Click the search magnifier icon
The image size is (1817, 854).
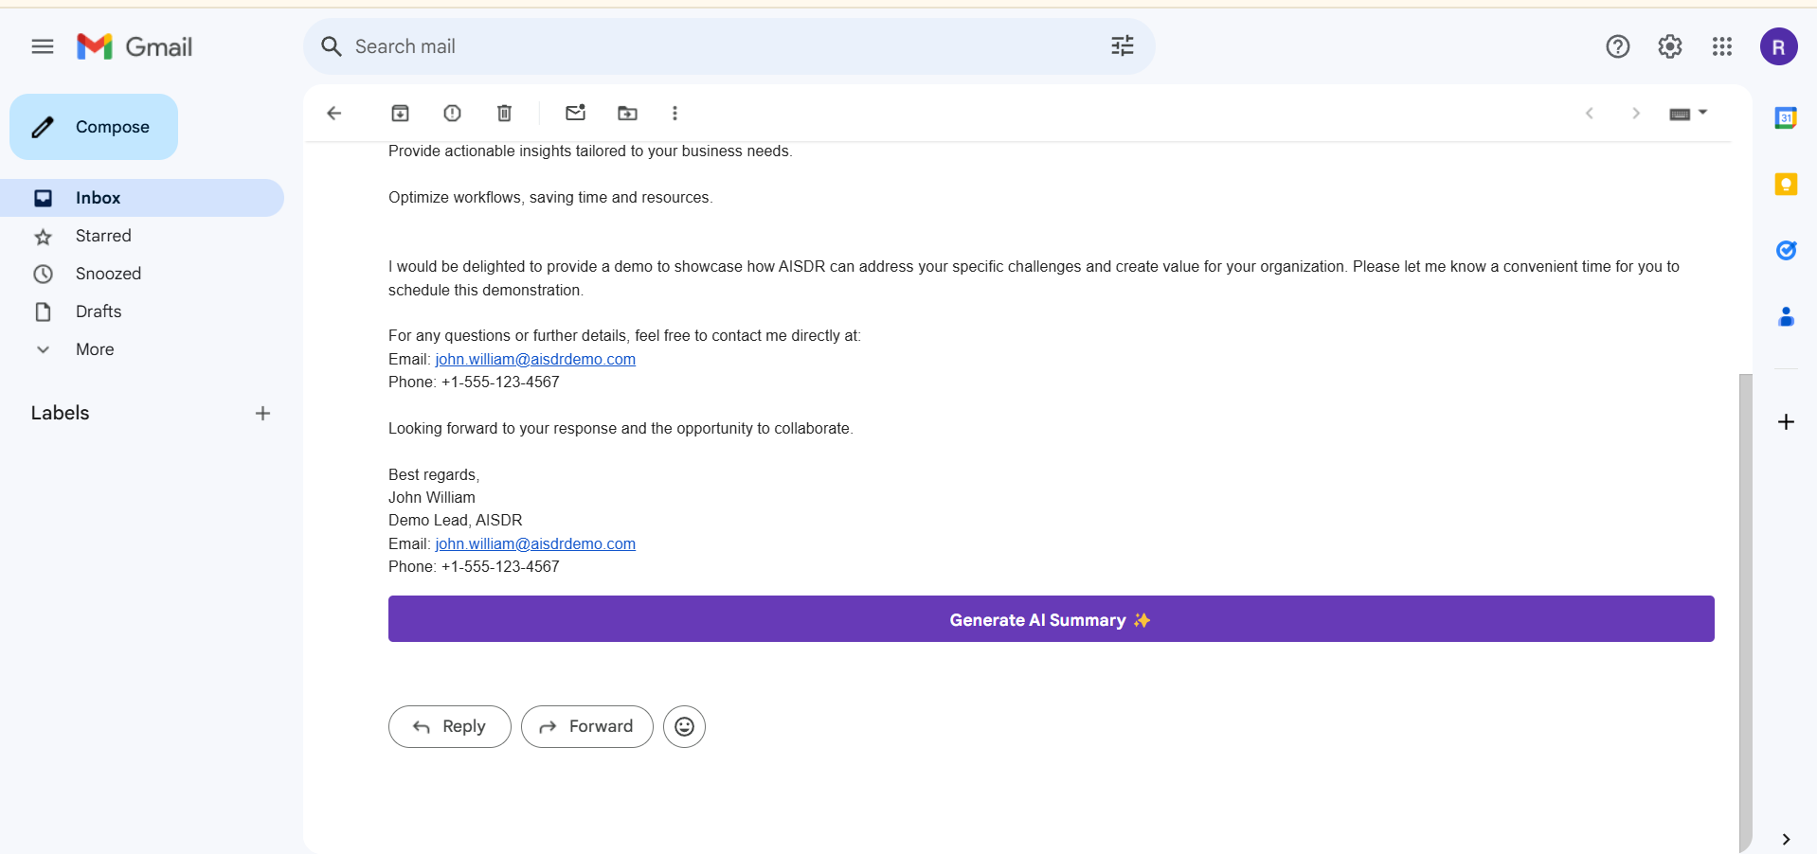[x=331, y=46]
